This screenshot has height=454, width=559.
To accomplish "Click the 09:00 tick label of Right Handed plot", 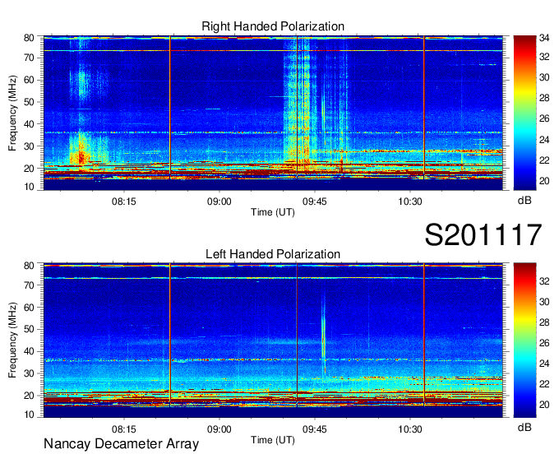I will click(219, 202).
